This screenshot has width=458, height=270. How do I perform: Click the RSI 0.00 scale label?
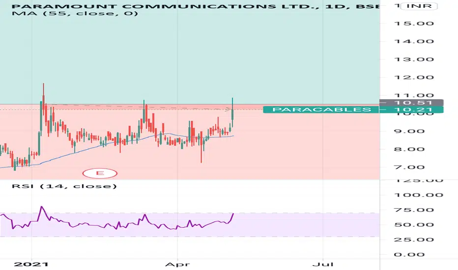tap(409, 254)
